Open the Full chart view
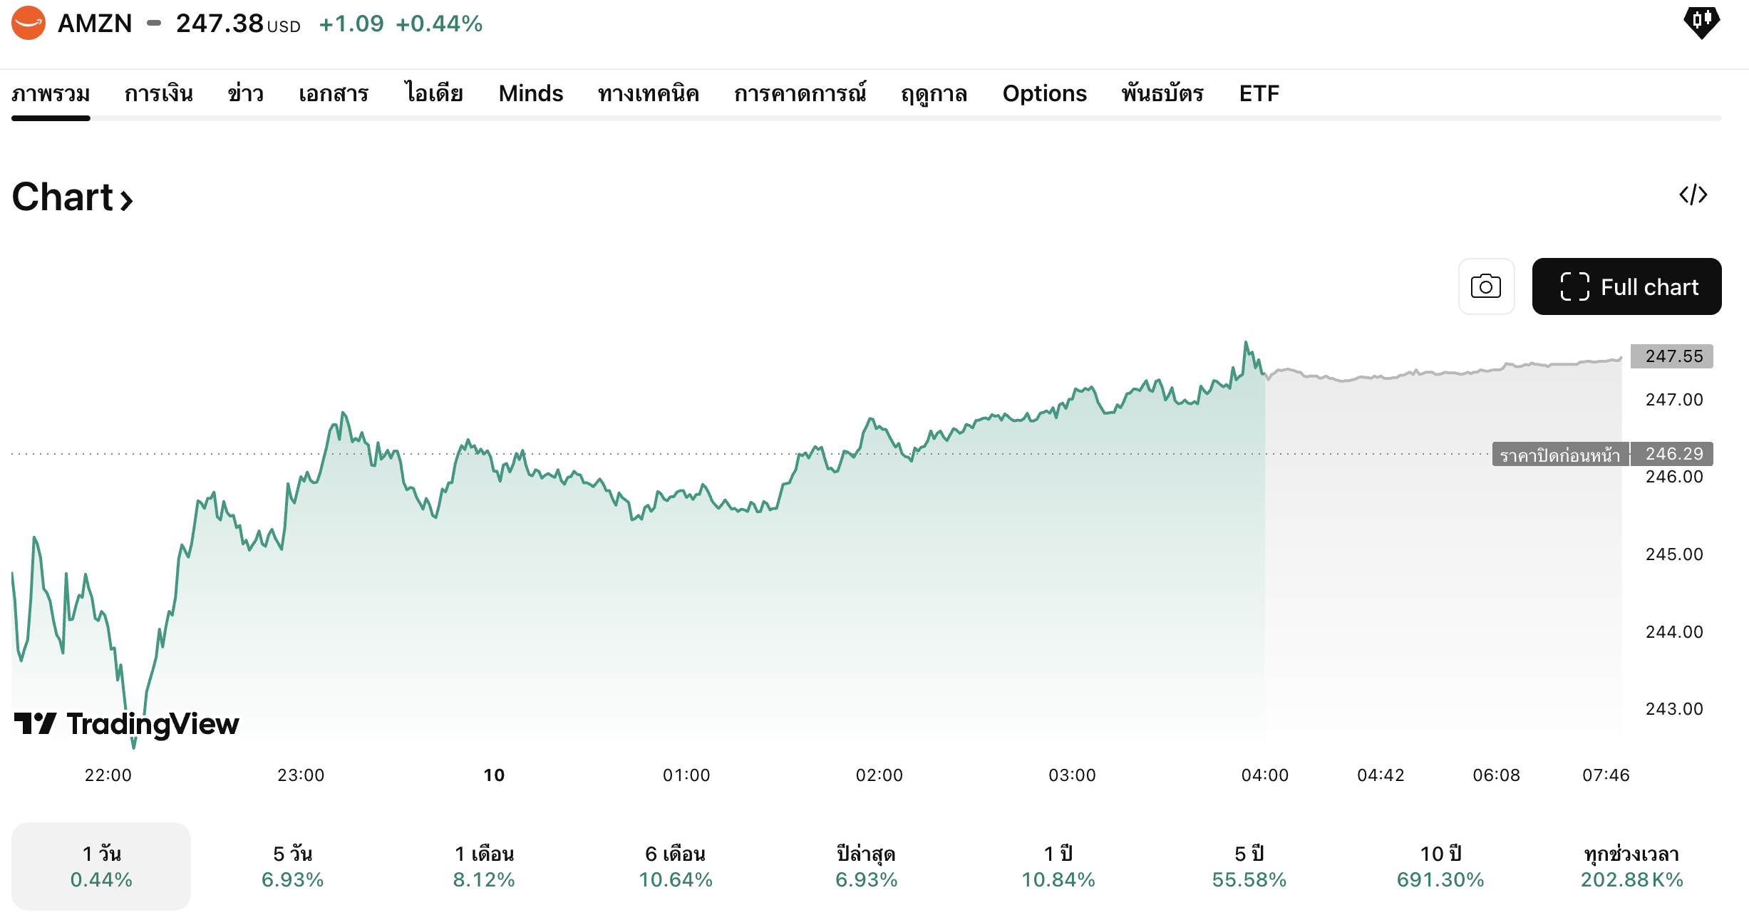The width and height of the screenshot is (1749, 915). pyautogui.click(x=1626, y=286)
